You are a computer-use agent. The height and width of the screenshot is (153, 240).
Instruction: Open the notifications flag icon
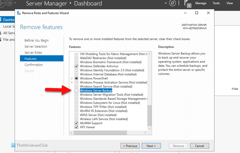(x=188, y=4)
